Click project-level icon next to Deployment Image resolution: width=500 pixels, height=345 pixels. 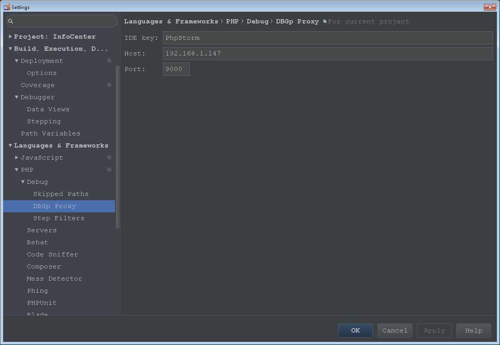(x=109, y=61)
